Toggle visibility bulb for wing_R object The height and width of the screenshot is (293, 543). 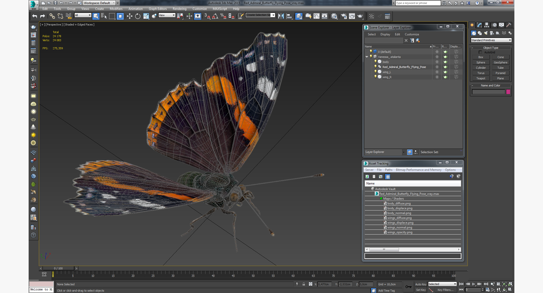pos(375,77)
